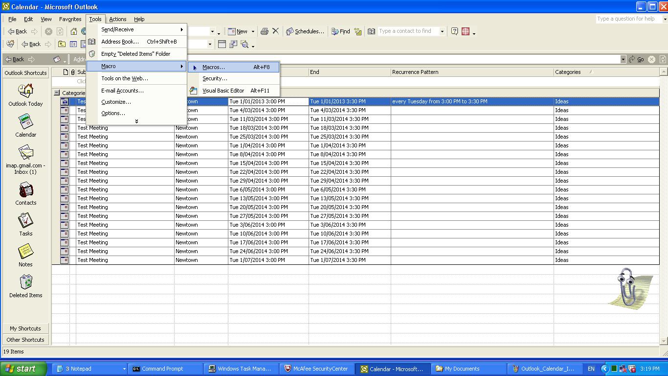The image size is (668, 376).
Task: Click the My Shortcuts group button
Action: 25,329
